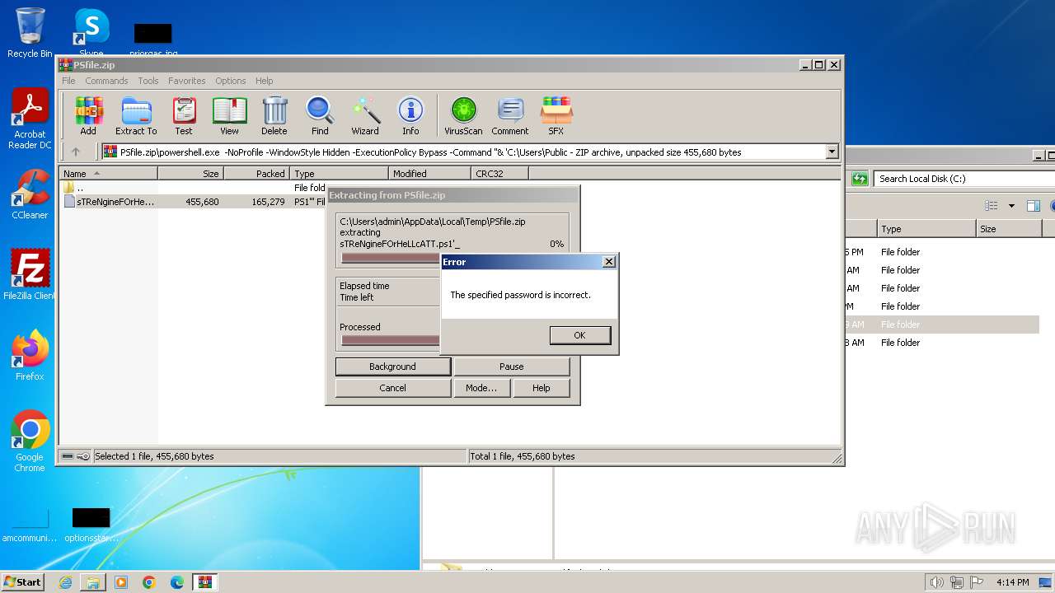Expand the archive path dropdown arrow

(x=832, y=152)
